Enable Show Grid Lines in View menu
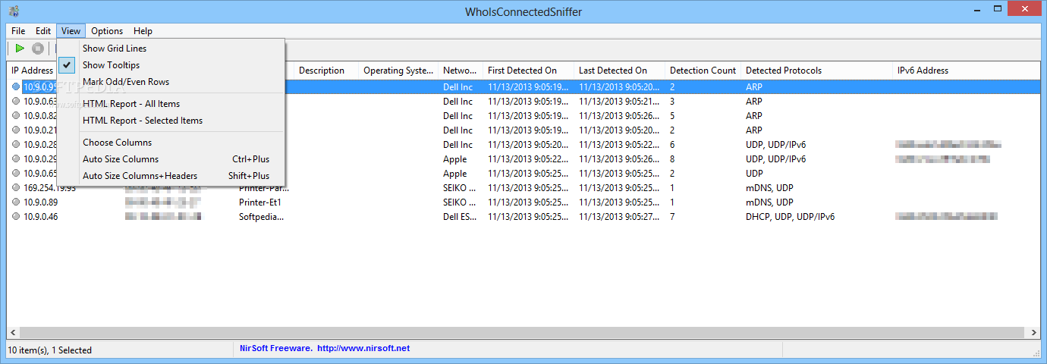This screenshot has width=1047, height=364. (x=171, y=49)
